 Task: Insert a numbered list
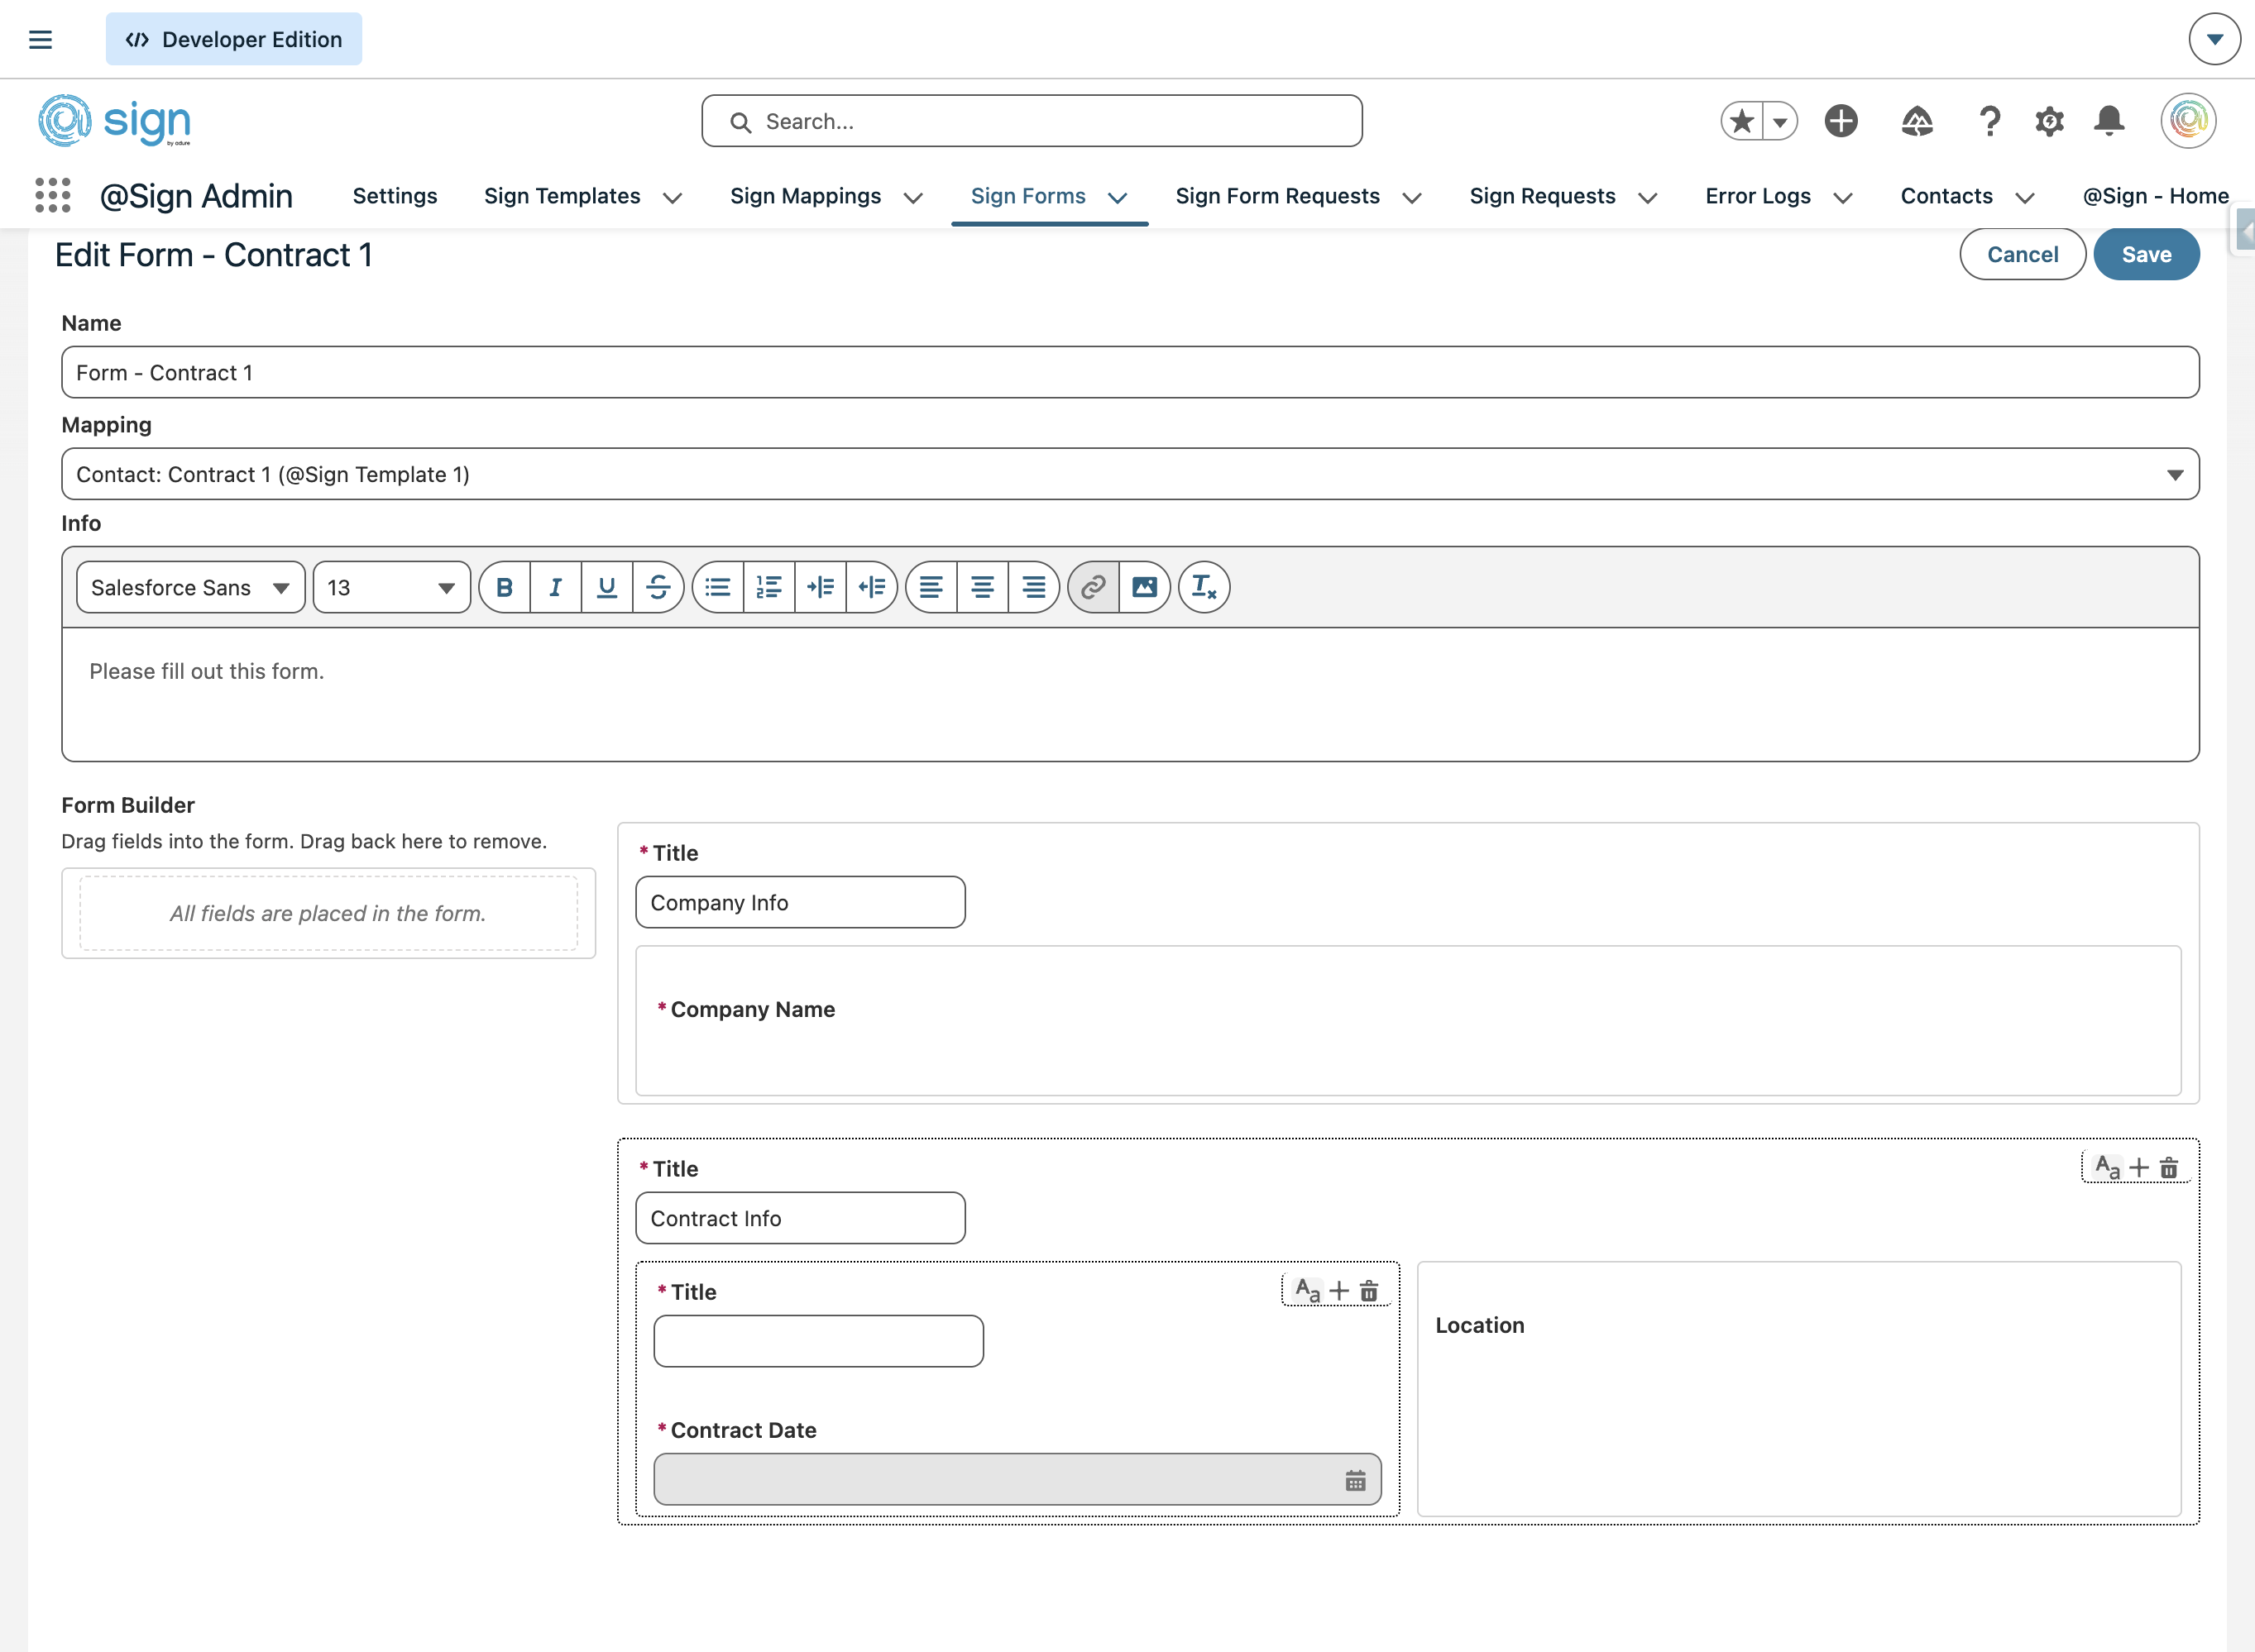pos(768,587)
